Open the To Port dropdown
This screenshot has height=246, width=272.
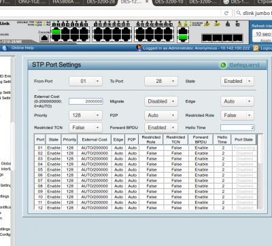coord(161,81)
